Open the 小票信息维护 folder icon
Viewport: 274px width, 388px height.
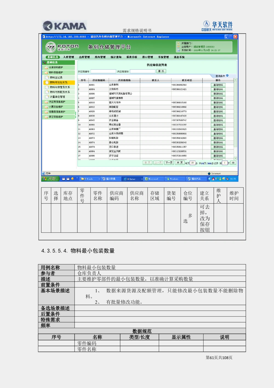click(46, 107)
